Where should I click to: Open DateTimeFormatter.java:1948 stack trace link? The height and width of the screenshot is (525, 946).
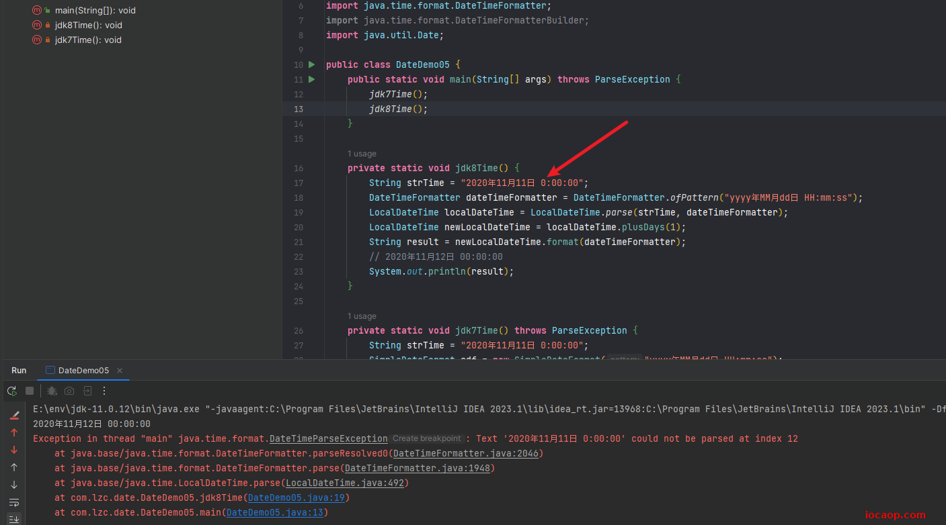pyautogui.click(x=418, y=468)
